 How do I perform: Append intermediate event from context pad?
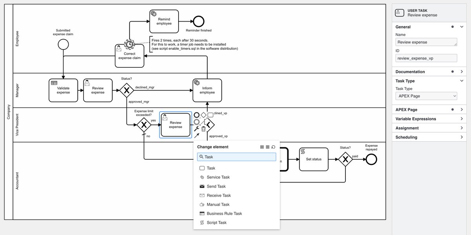(197, 122)
